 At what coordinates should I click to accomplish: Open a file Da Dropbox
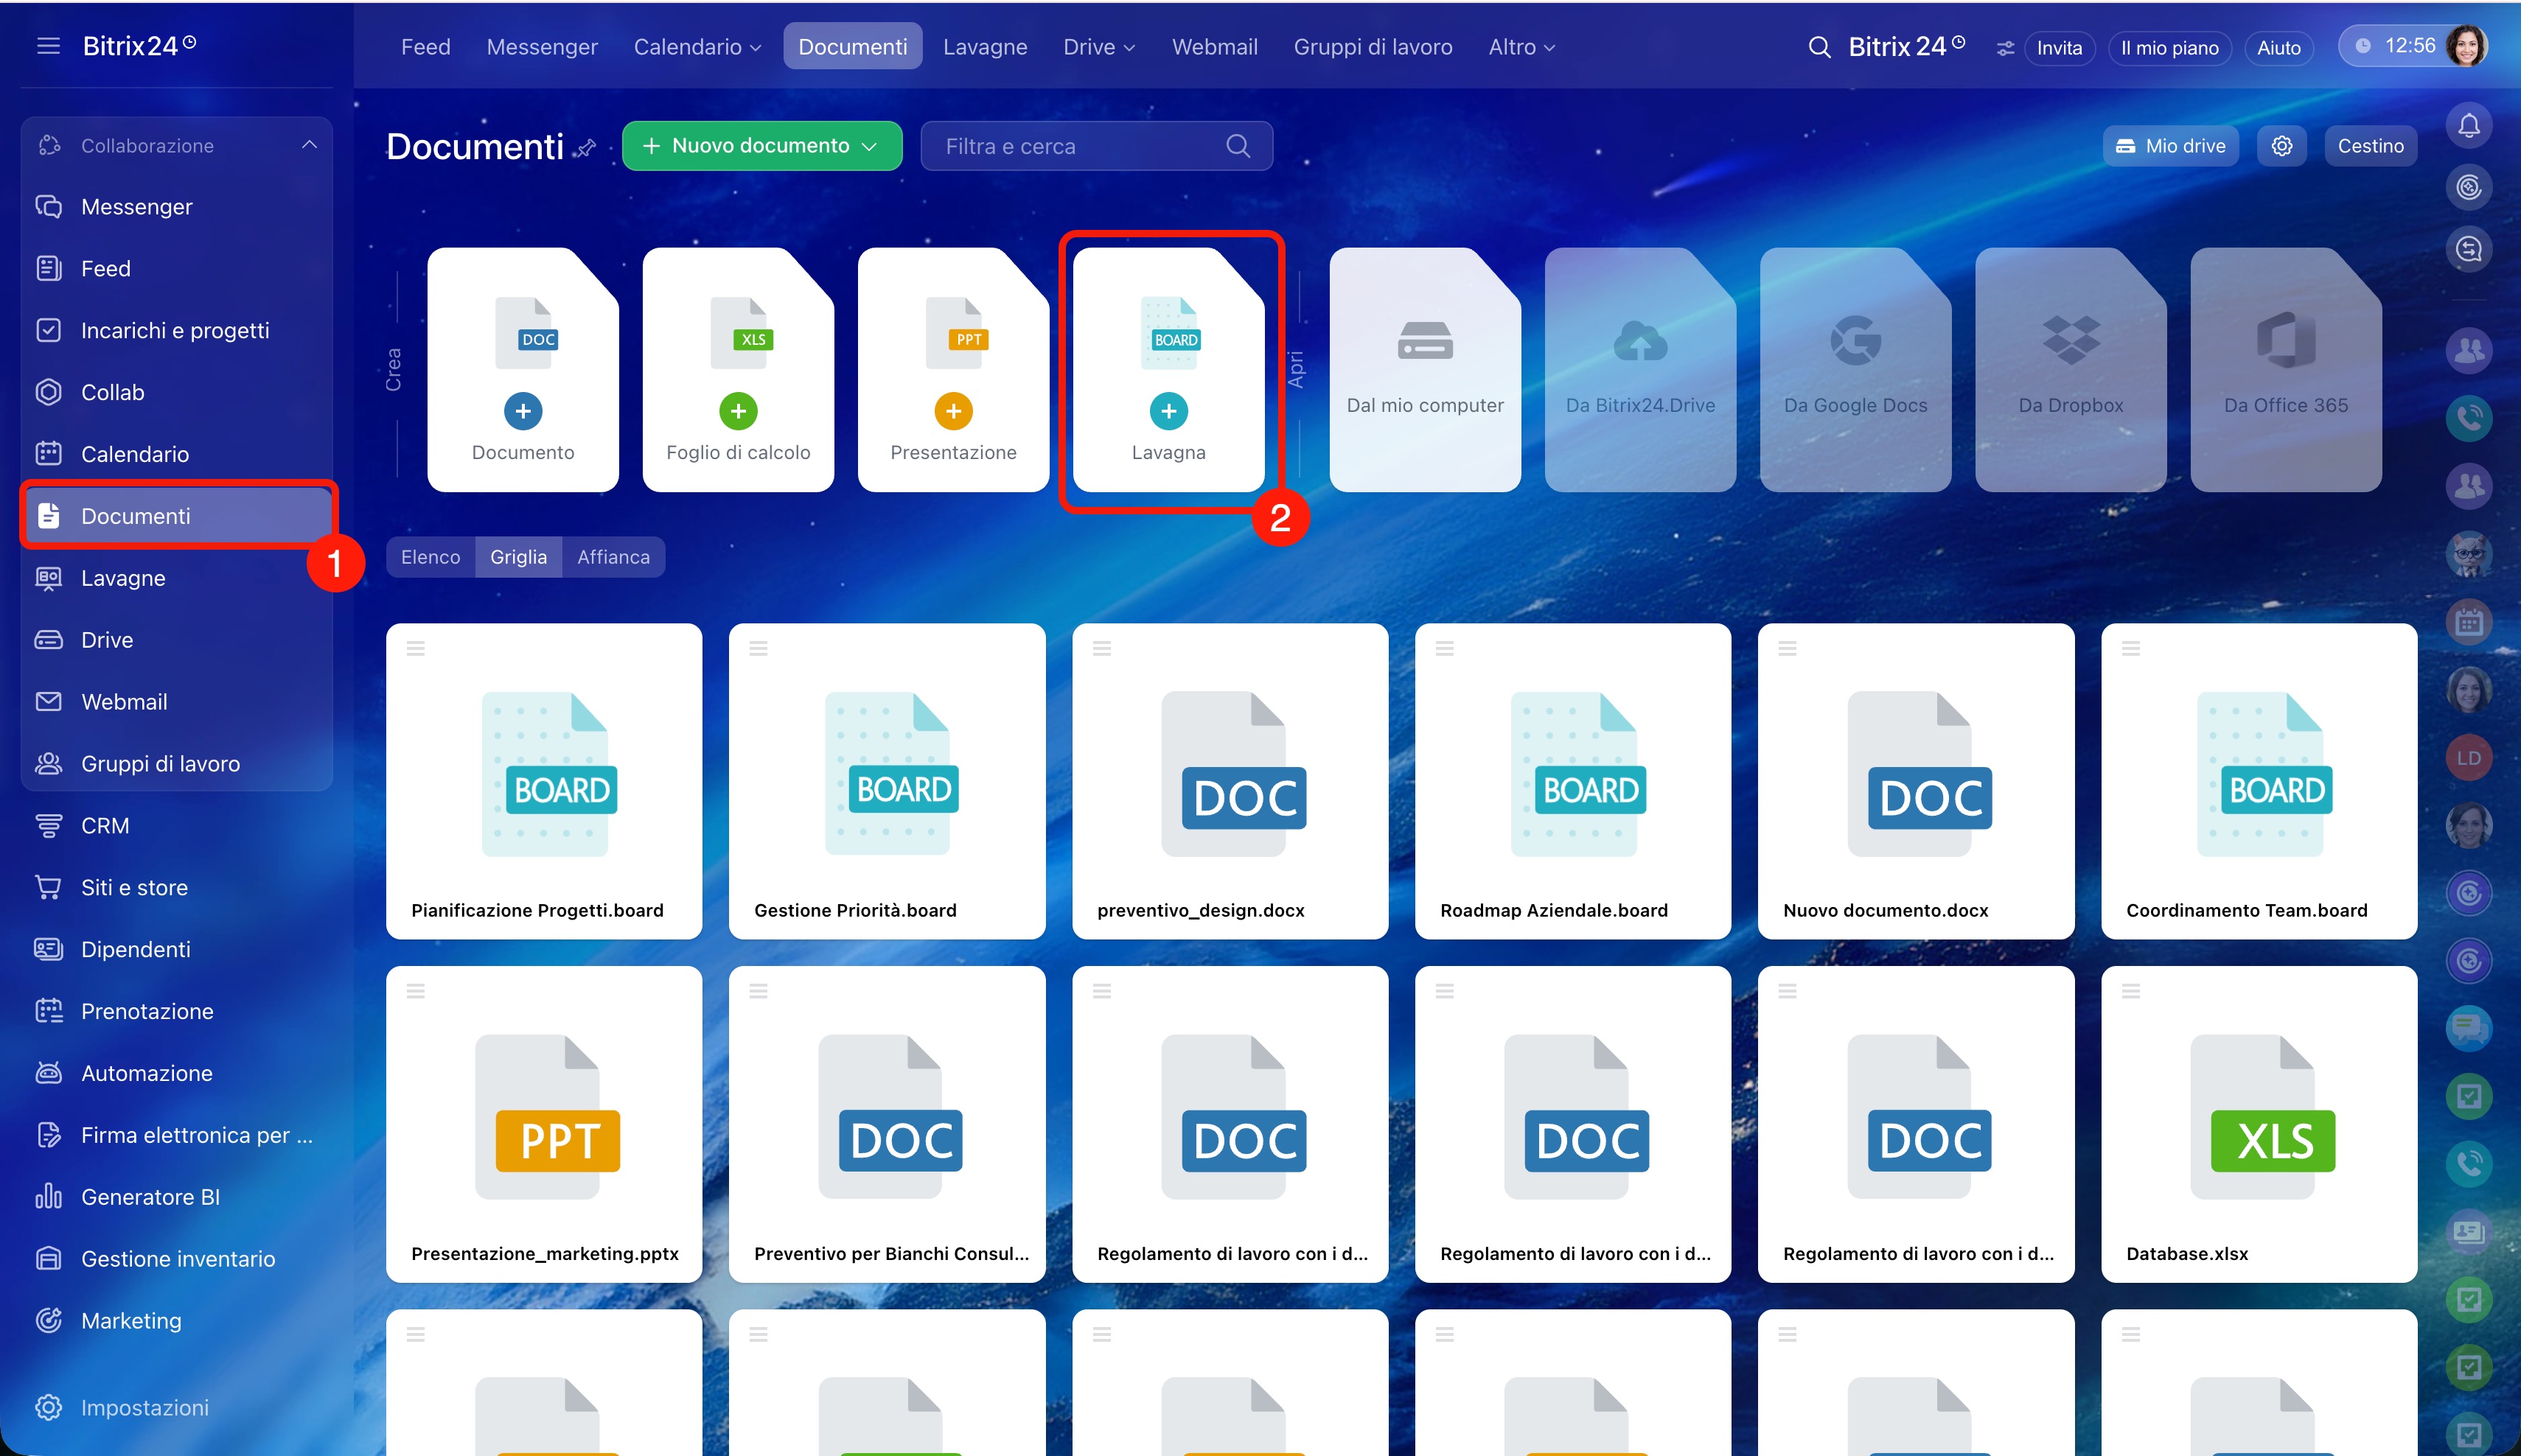[x=2071, y=370]
